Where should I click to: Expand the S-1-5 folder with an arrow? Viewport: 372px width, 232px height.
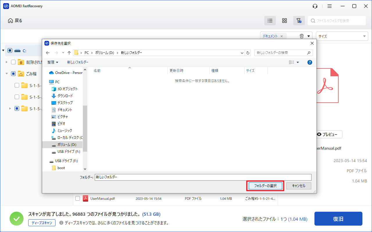(10, 108)
